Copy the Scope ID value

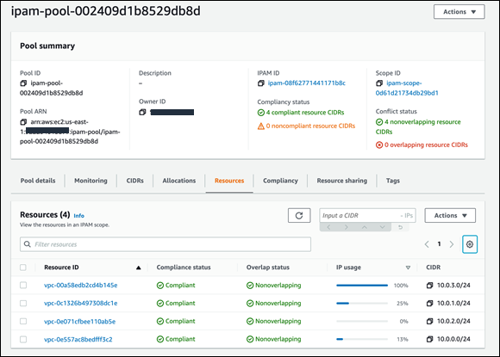pyautogui.click(x=379, y=83)
